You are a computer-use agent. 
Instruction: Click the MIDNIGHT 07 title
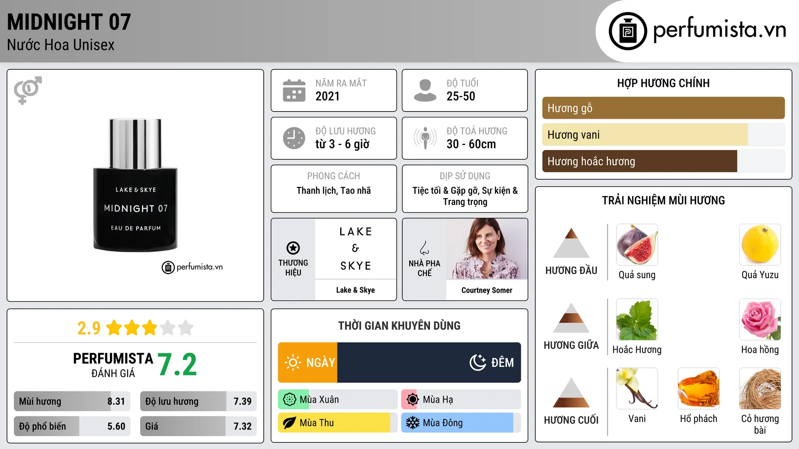pyautogui.click(x=69, y=22)
